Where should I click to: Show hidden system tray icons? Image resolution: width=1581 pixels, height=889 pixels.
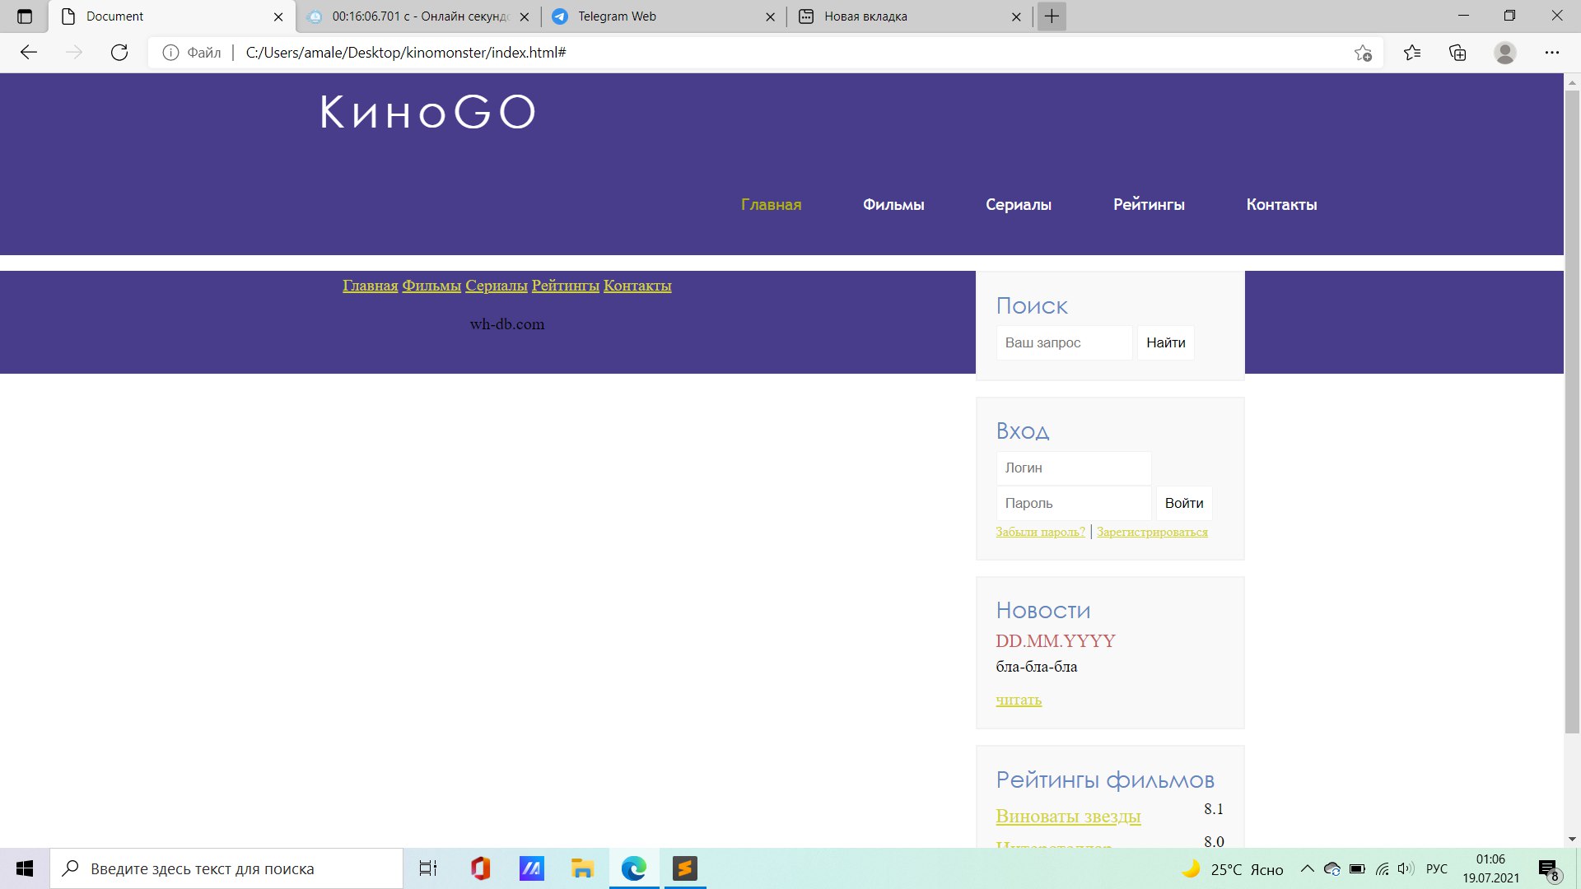coord(1307,868)
